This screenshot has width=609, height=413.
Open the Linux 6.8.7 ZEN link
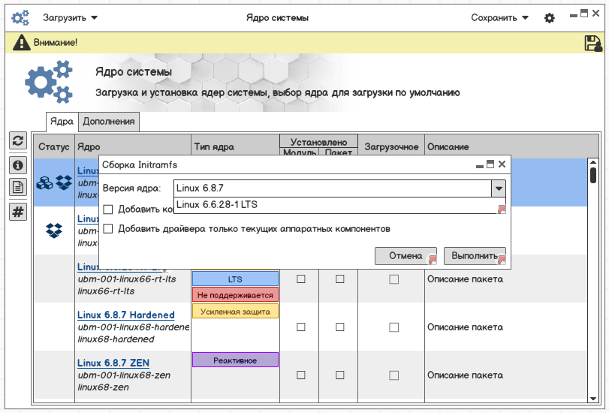[x=113, y=363]
